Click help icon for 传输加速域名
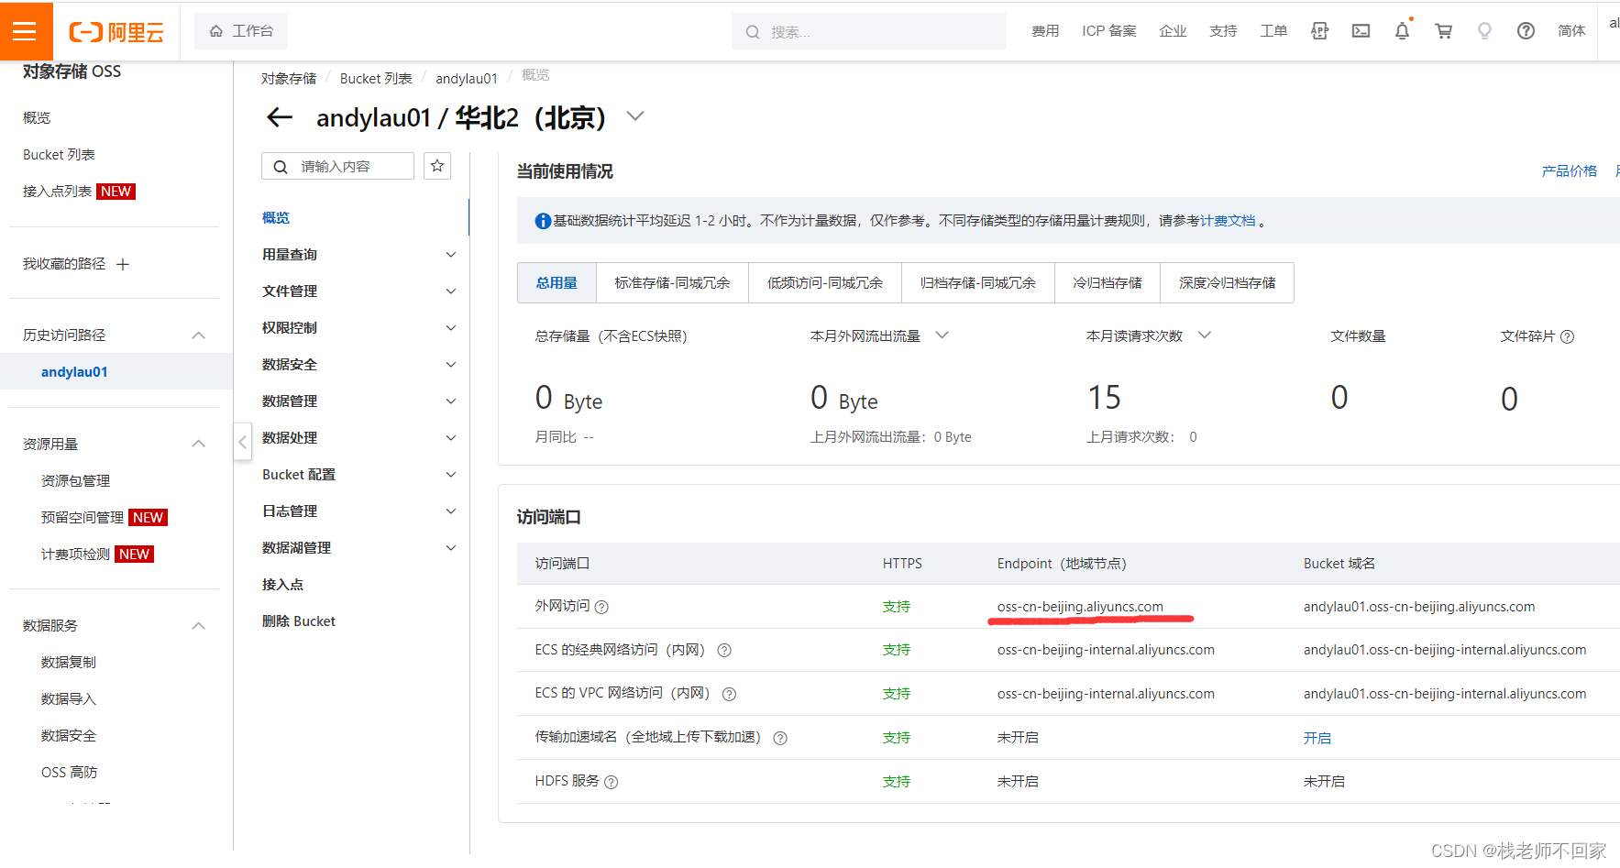 tap(780, 738)
